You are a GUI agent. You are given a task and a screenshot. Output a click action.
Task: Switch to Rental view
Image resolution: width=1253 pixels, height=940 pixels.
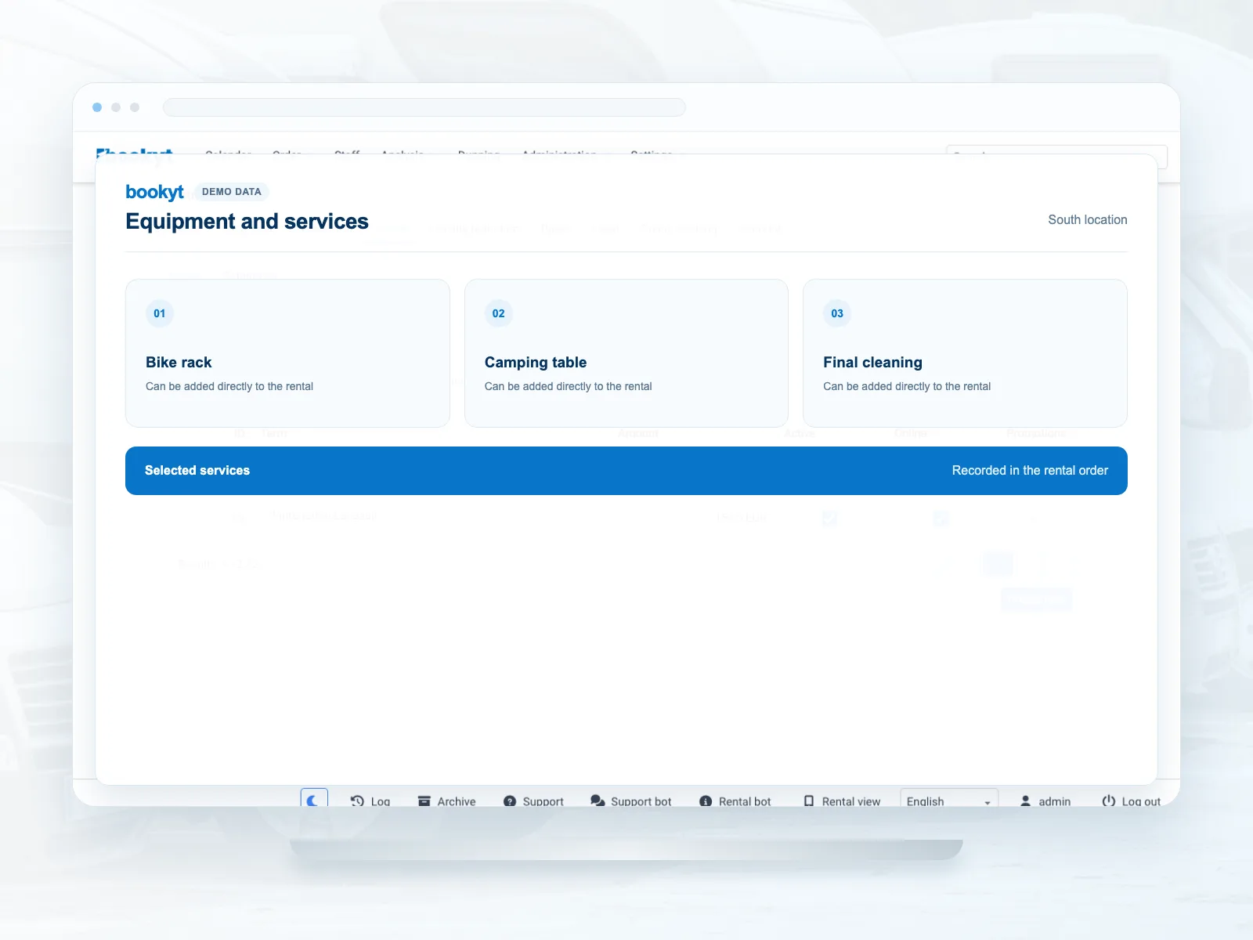(842, 801)
